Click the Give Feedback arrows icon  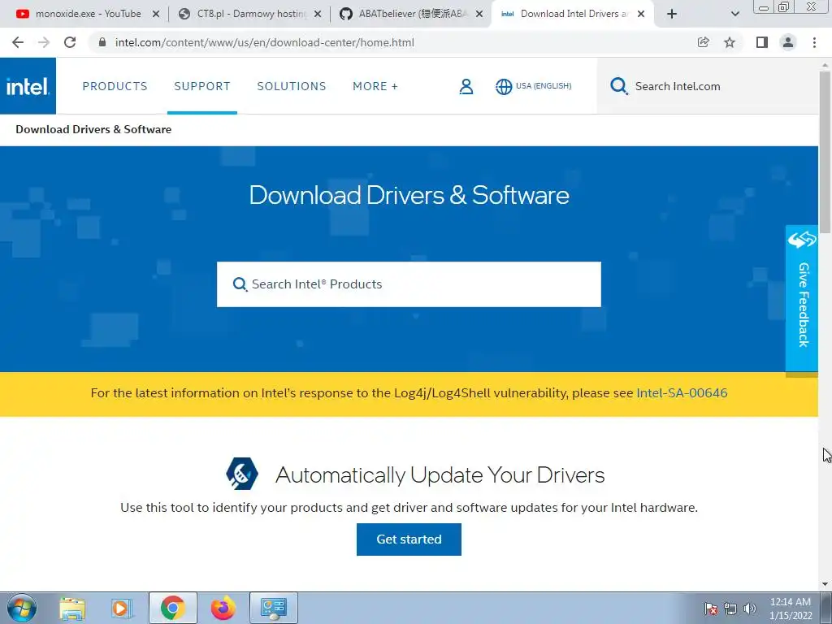[x=802, y=240]
